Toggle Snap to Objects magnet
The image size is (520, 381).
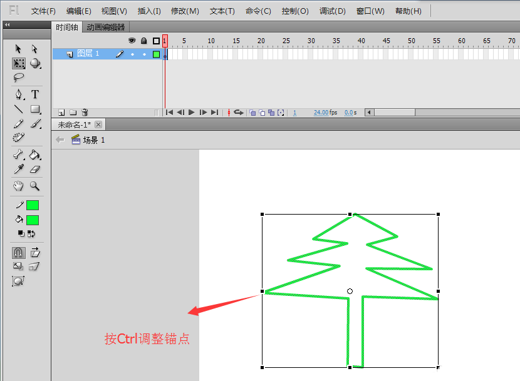(19, 253)
